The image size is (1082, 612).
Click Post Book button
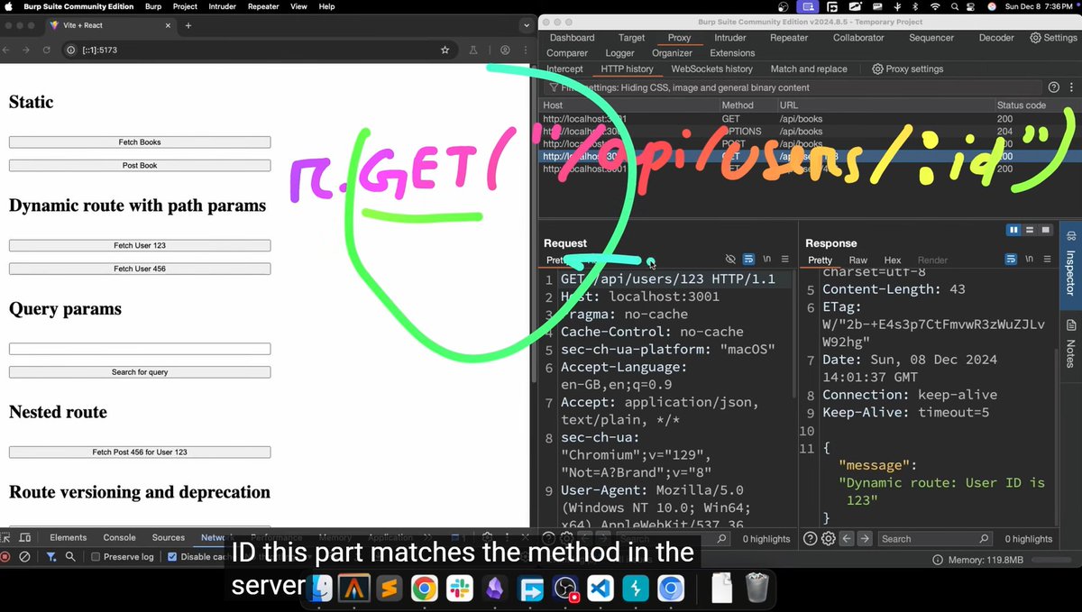pyautogui.click(x=140, y=166)
